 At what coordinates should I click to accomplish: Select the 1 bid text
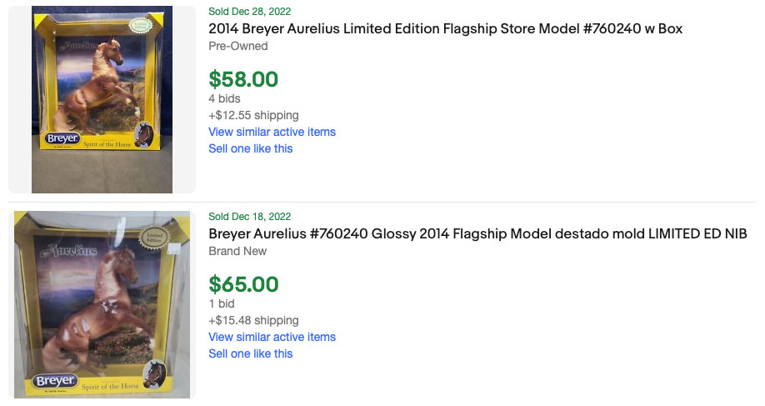tap(222, 303)
